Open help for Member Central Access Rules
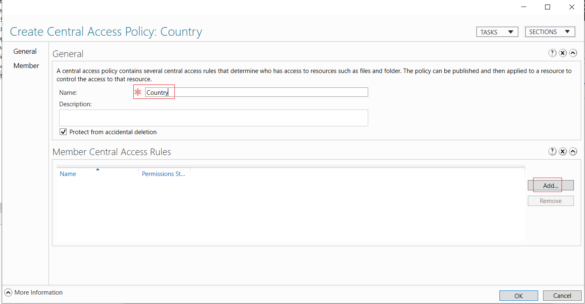The width and height of the screenshot is (585, 304). (552, 152)
